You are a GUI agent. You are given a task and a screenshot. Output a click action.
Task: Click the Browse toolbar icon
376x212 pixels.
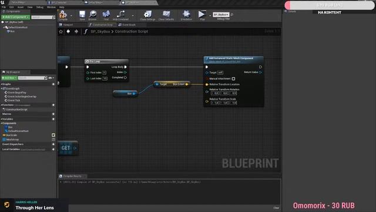tap(93, 15)
